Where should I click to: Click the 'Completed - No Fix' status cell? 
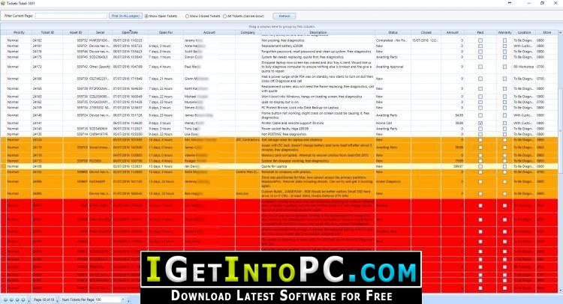pos(393,40)
